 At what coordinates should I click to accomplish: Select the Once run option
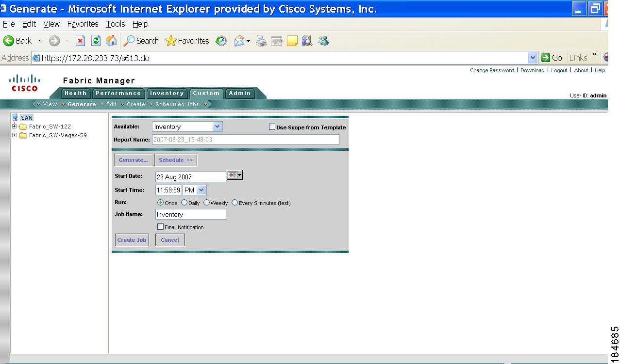pos(161,203)
